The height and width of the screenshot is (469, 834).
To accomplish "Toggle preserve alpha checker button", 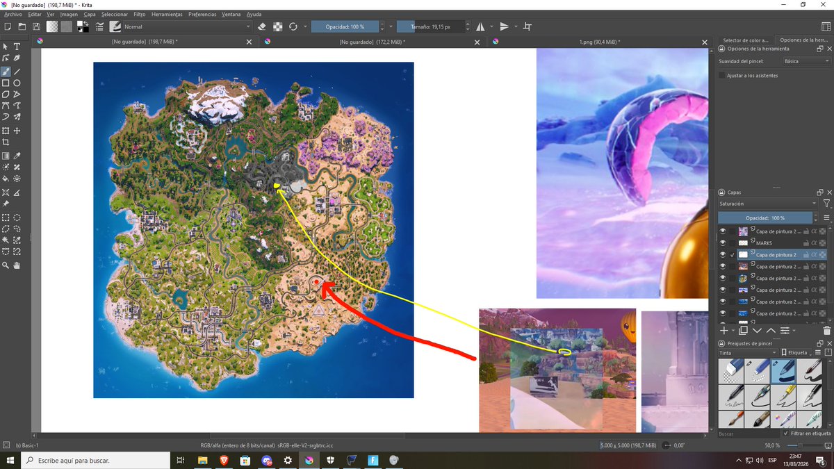I will tap(278, 26).
